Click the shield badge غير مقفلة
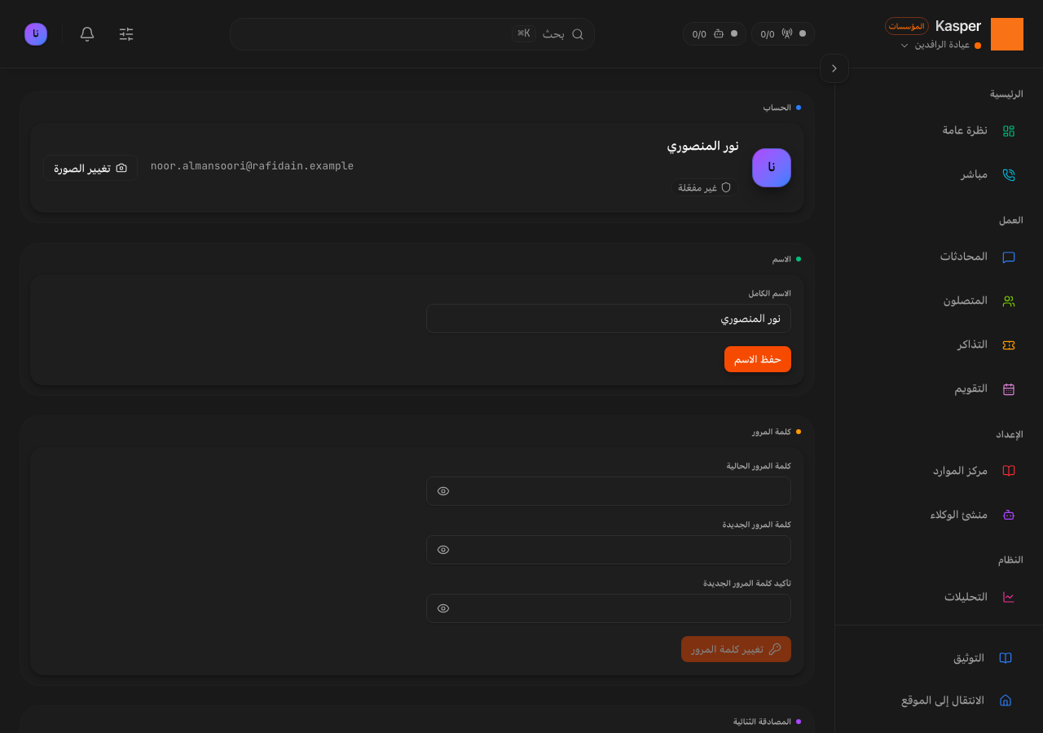 (705, 187)
